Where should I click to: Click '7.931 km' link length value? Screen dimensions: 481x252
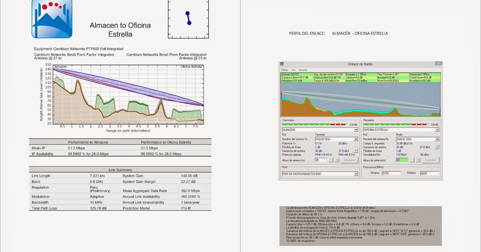pos(97,176)
